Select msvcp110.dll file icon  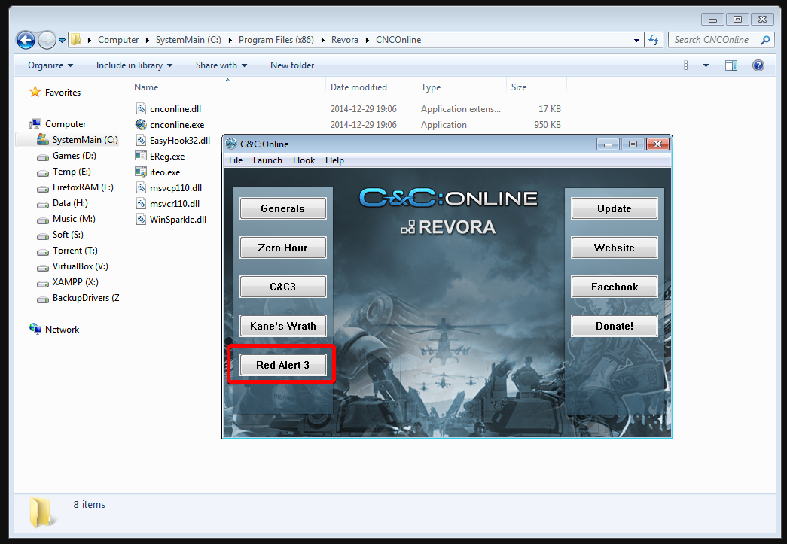[141, 187]
